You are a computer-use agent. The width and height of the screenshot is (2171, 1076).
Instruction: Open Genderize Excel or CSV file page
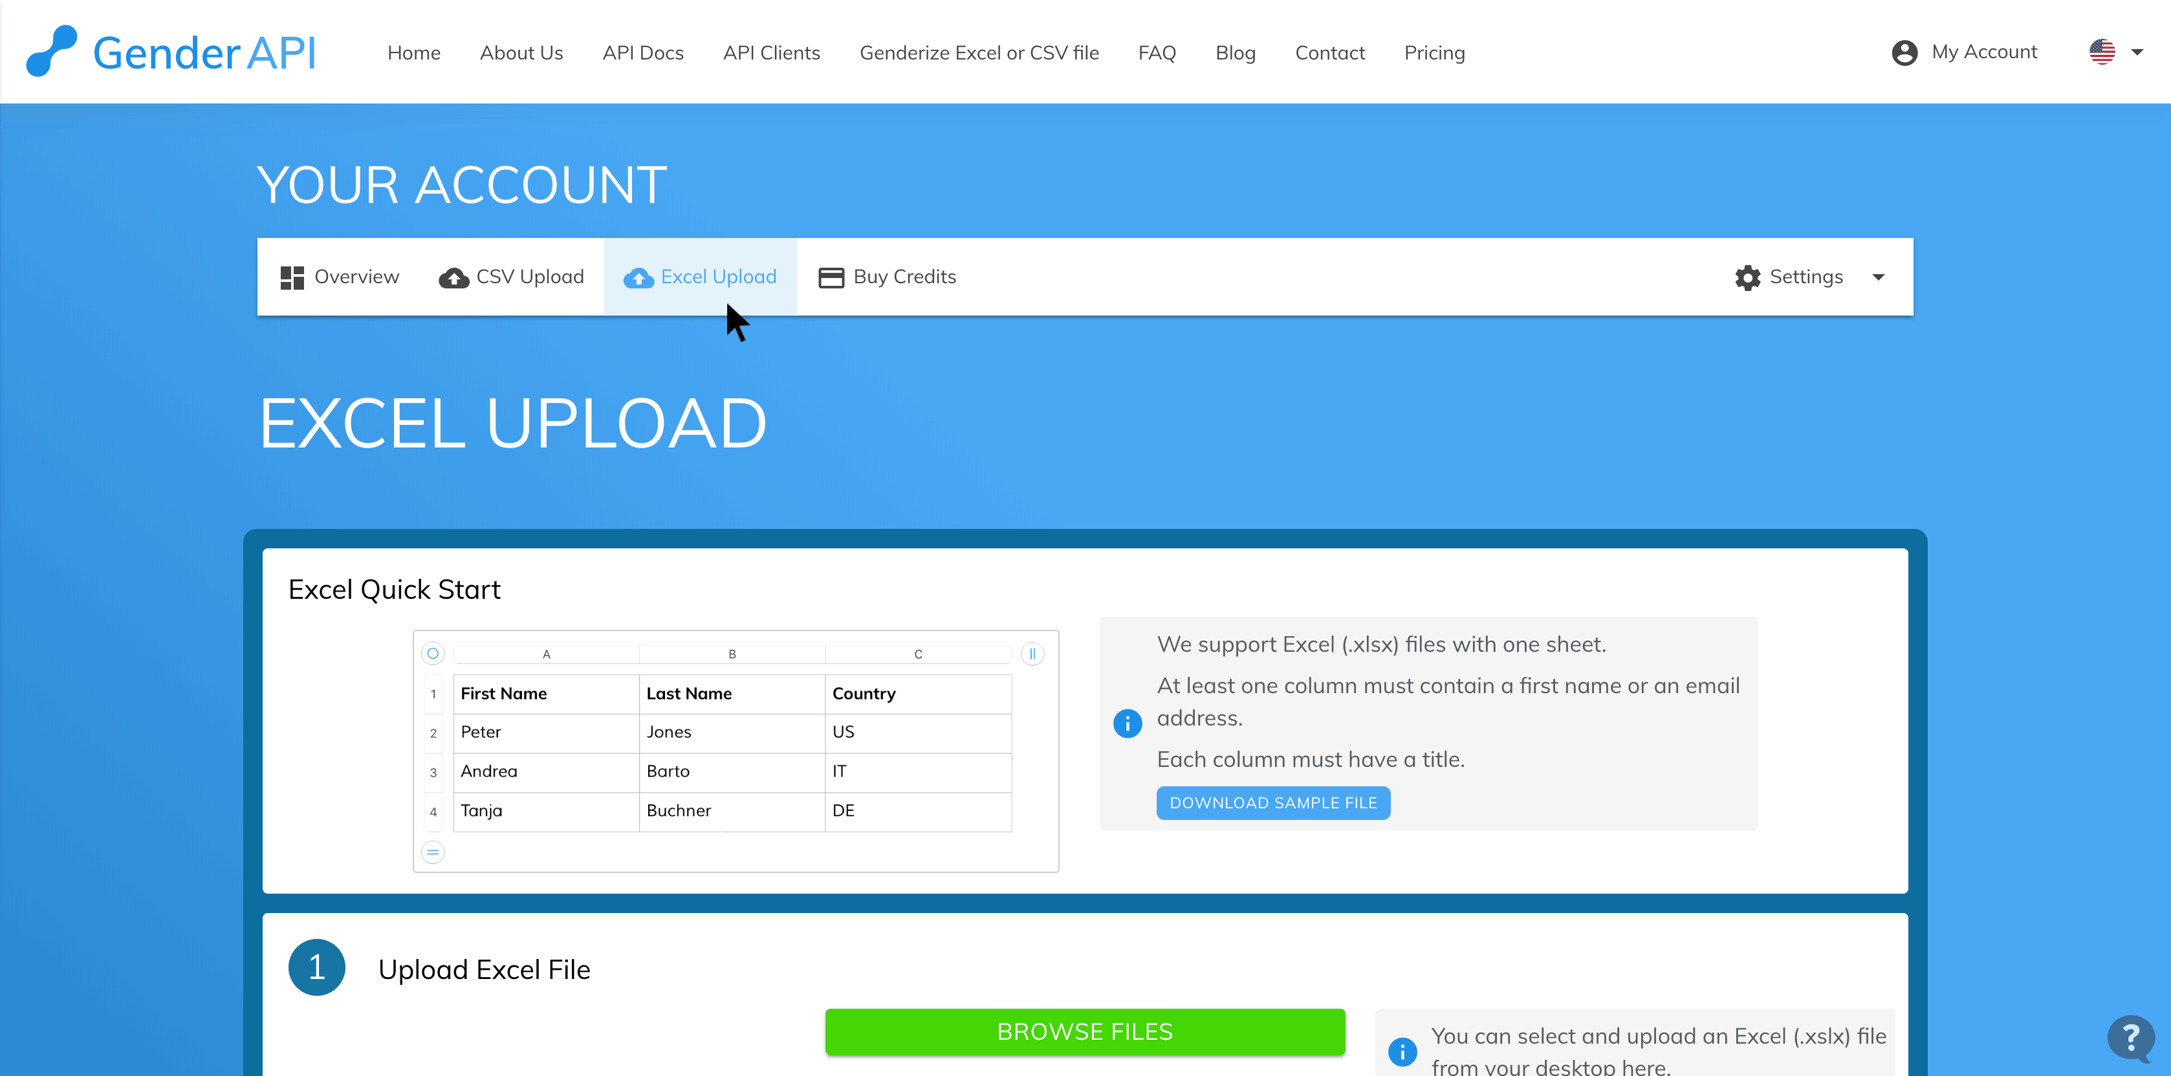tap(979, 52)
